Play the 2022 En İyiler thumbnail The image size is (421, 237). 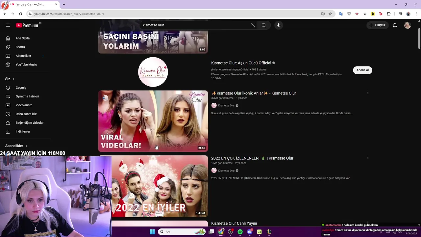pyautogui.click(x=160, y=186)
